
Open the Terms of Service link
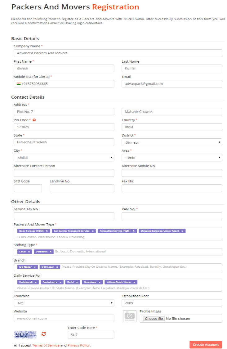[x=46, y=345]
